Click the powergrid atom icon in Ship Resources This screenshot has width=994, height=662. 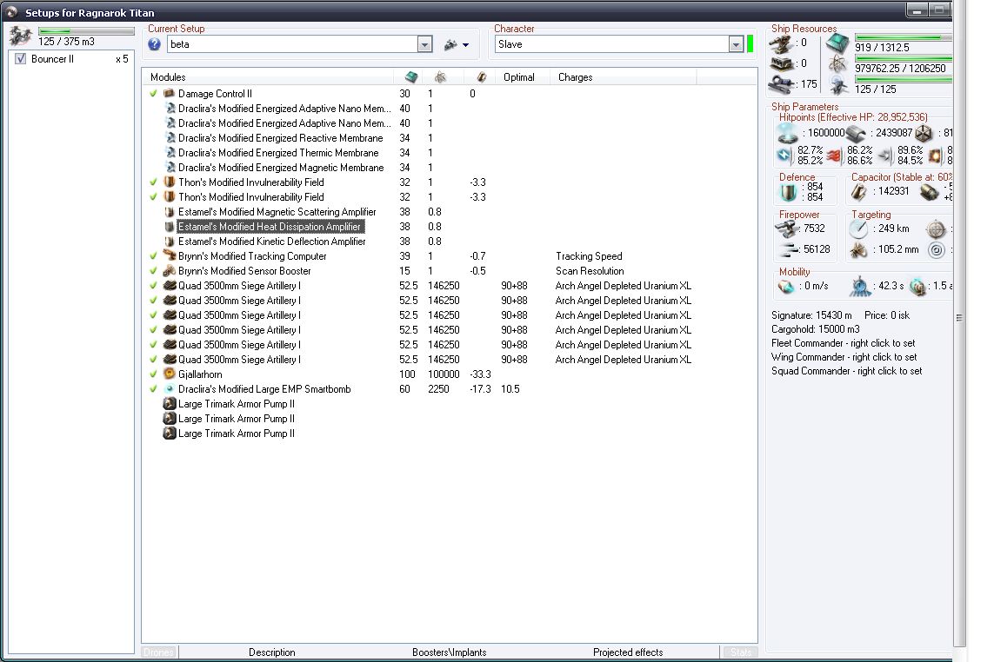(837, 64)
